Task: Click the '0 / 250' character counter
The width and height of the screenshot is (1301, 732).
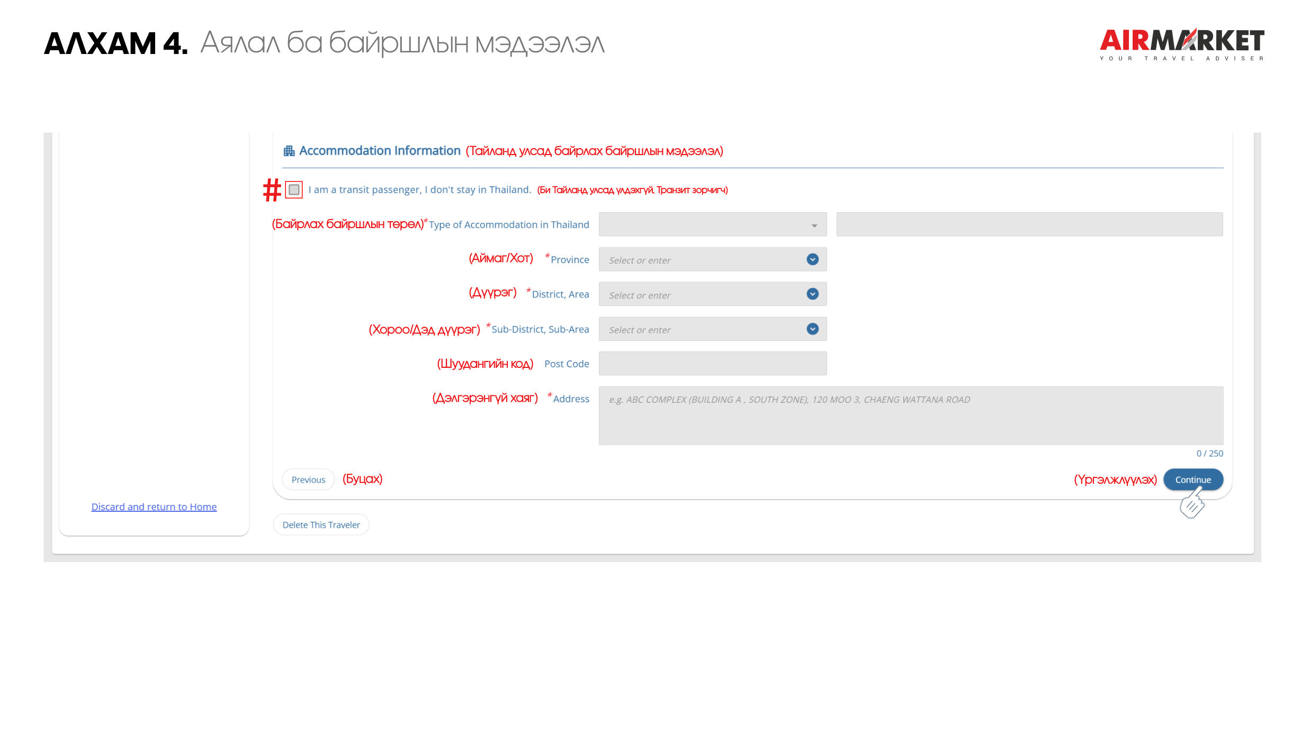Action: point(1209,454)
